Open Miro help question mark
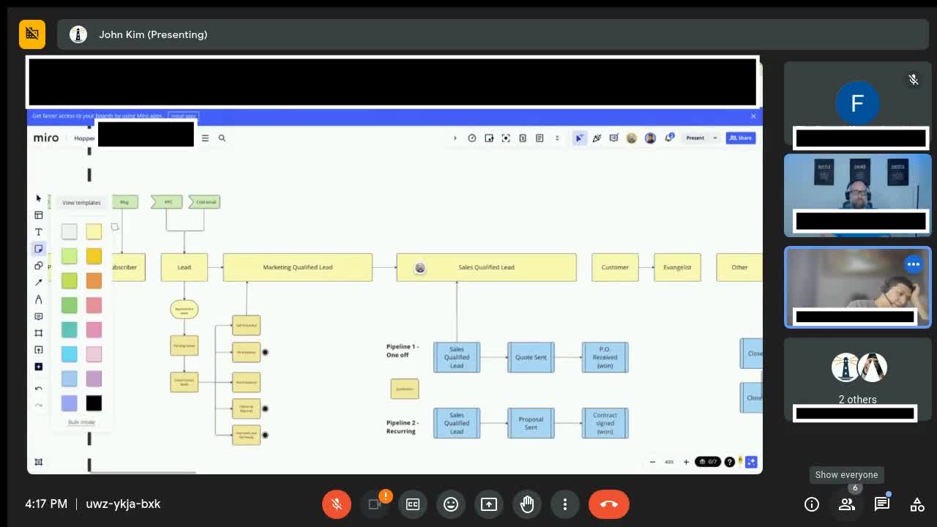The image size is (937, 527). coord(729,462)
